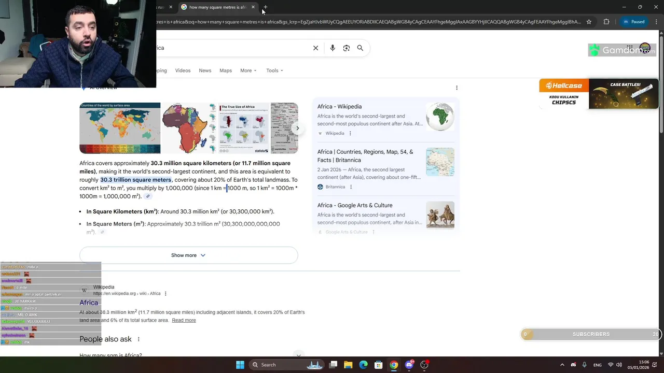The height and width of the screenshot is (373, 664).
Task: Open AI Overview three-dot options
Action: [x=457, y=88]
